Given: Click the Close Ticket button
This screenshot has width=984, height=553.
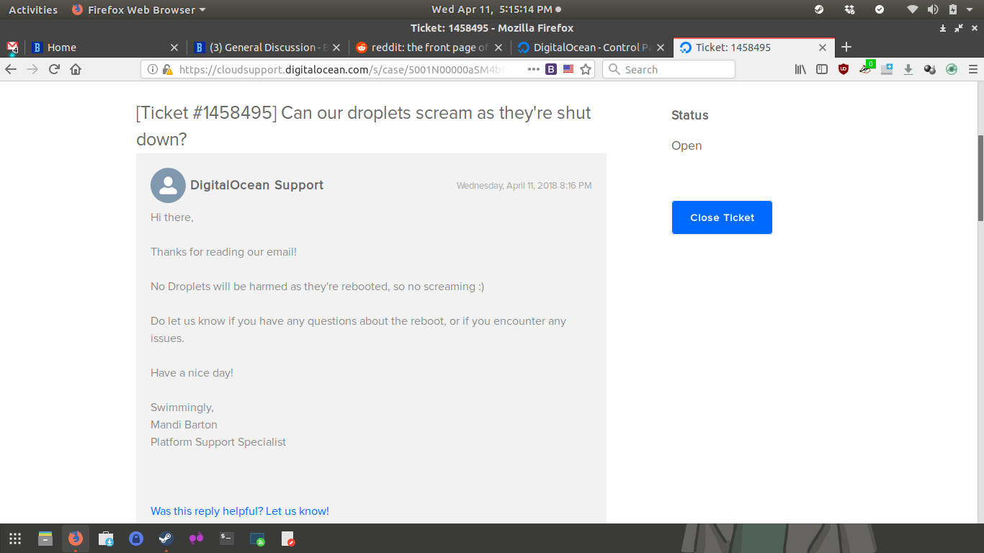Looking at the screenshot, I should tap(722, 217).
